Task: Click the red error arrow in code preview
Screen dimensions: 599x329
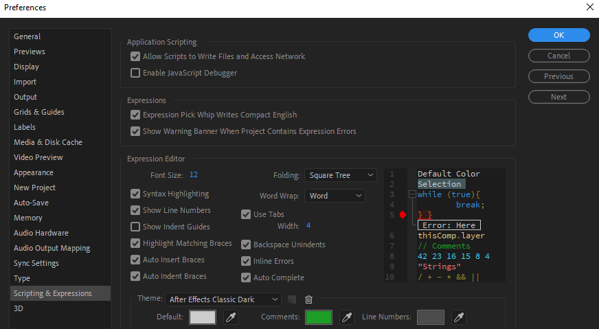Action: (403, 215)
